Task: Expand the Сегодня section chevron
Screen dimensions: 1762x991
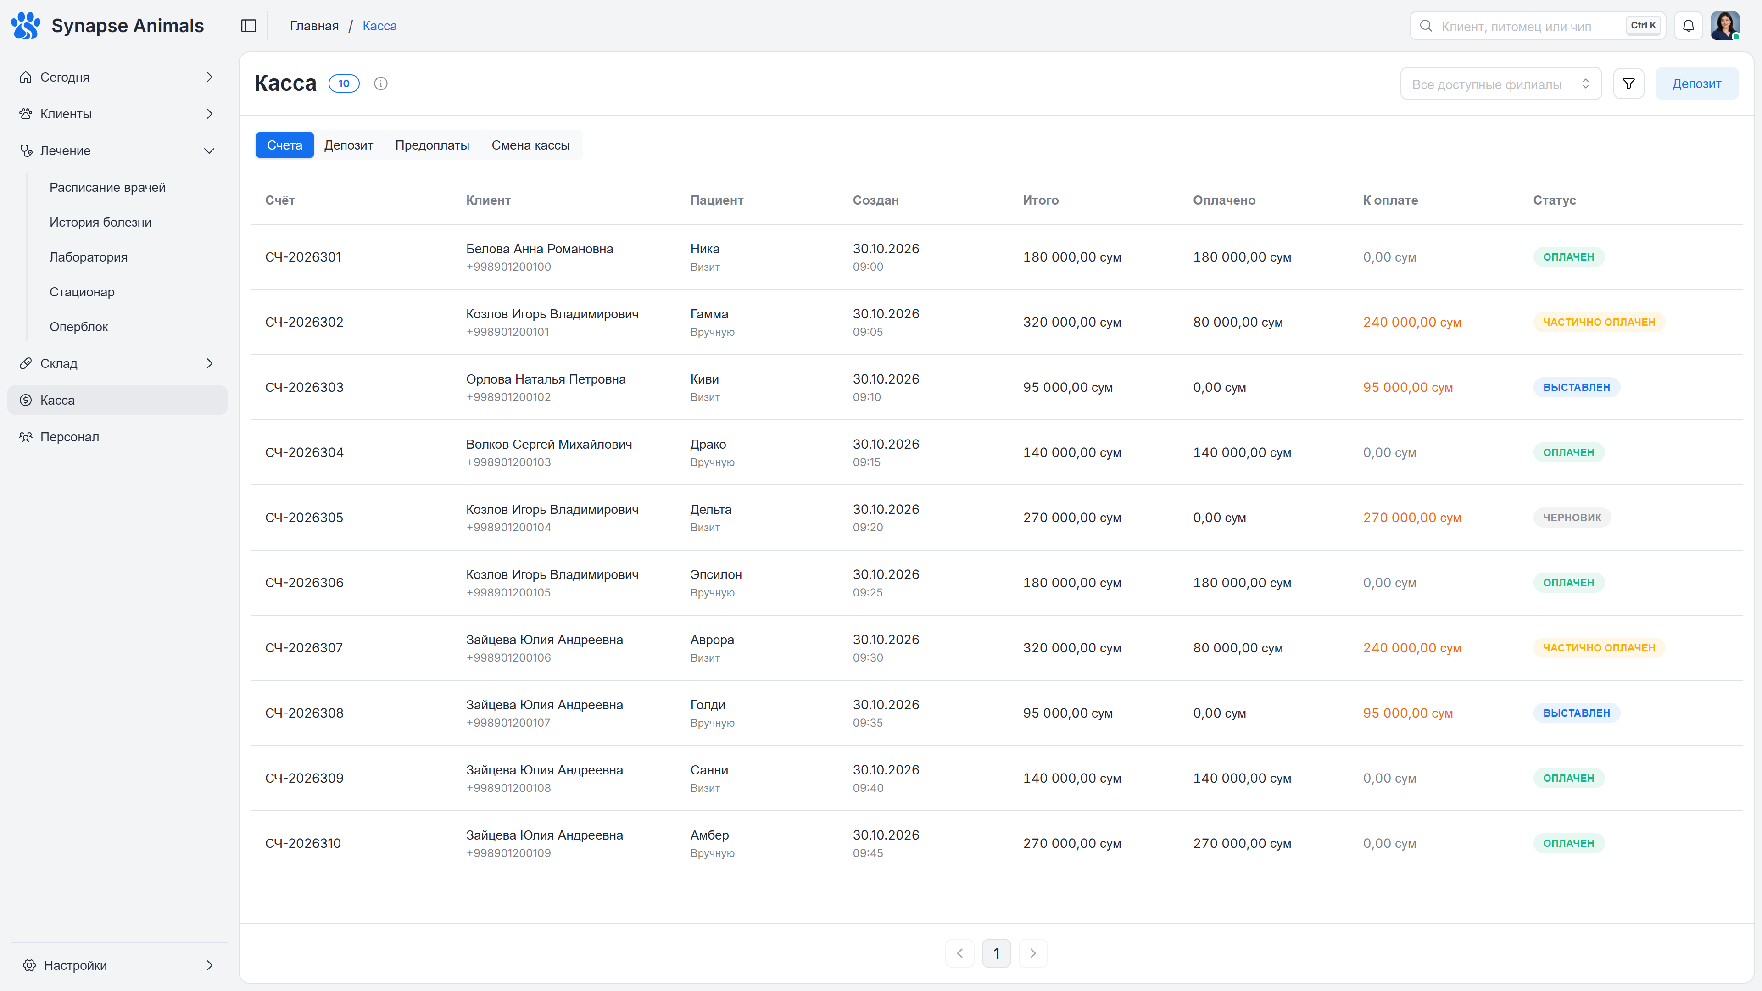Action: 209,77
